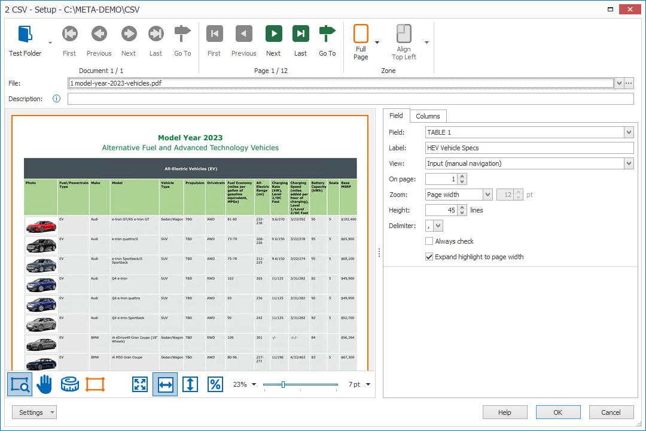Open the 7 pt size dropdown
The height and width of the screenshot is (431, 646).
pyautogui.click(x=368, y=384)
